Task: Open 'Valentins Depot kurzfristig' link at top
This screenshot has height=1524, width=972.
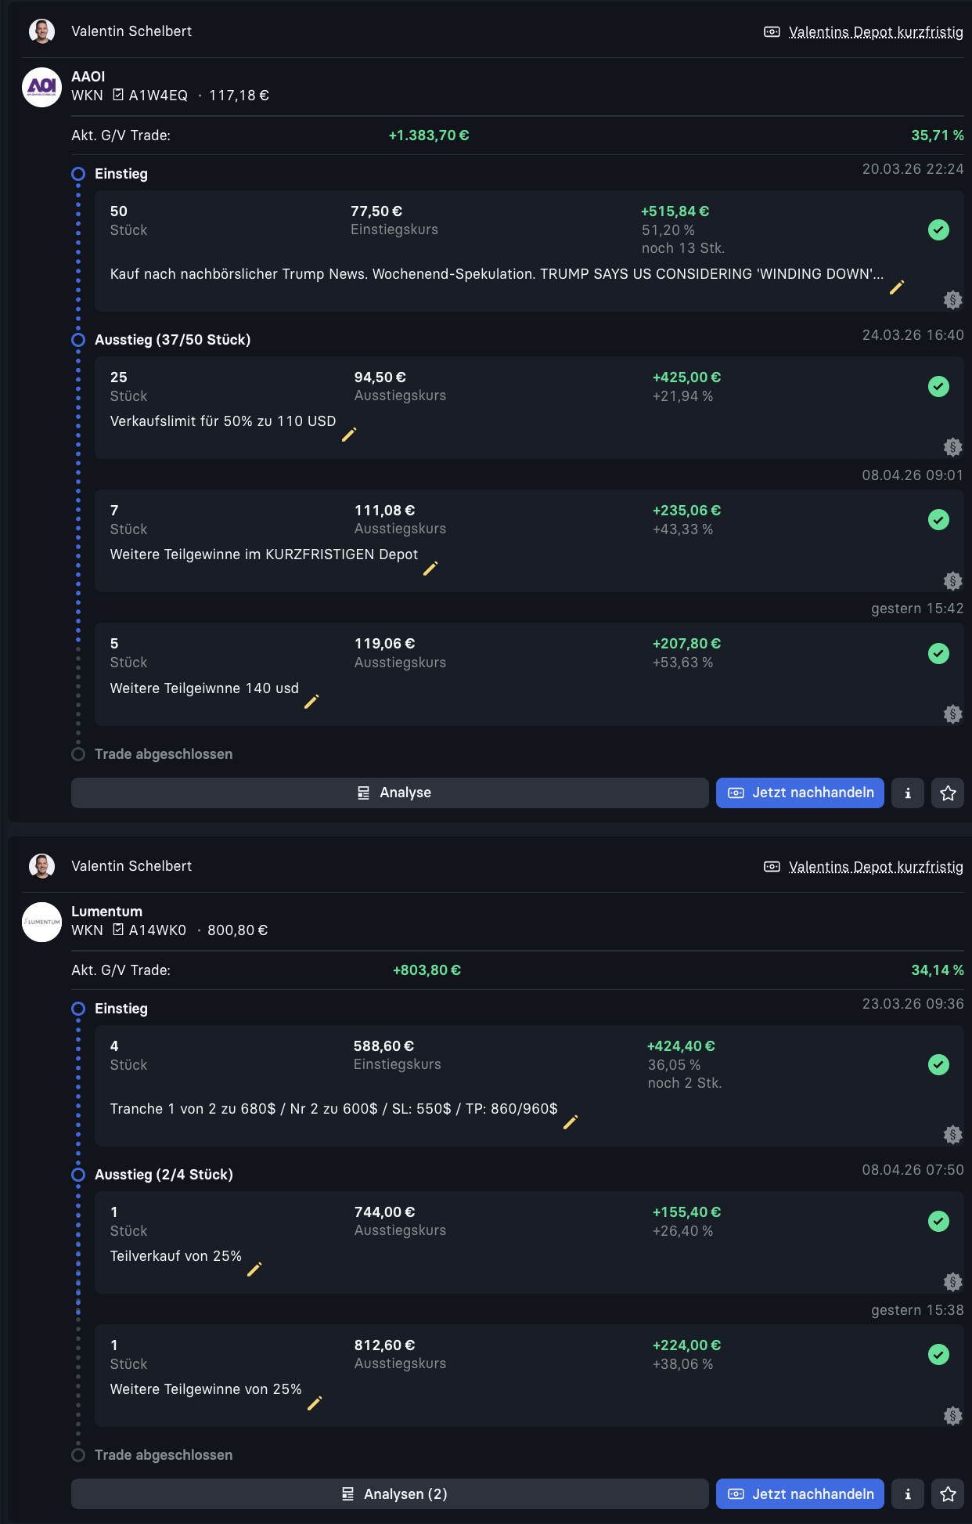Action: tap(875, 32)
